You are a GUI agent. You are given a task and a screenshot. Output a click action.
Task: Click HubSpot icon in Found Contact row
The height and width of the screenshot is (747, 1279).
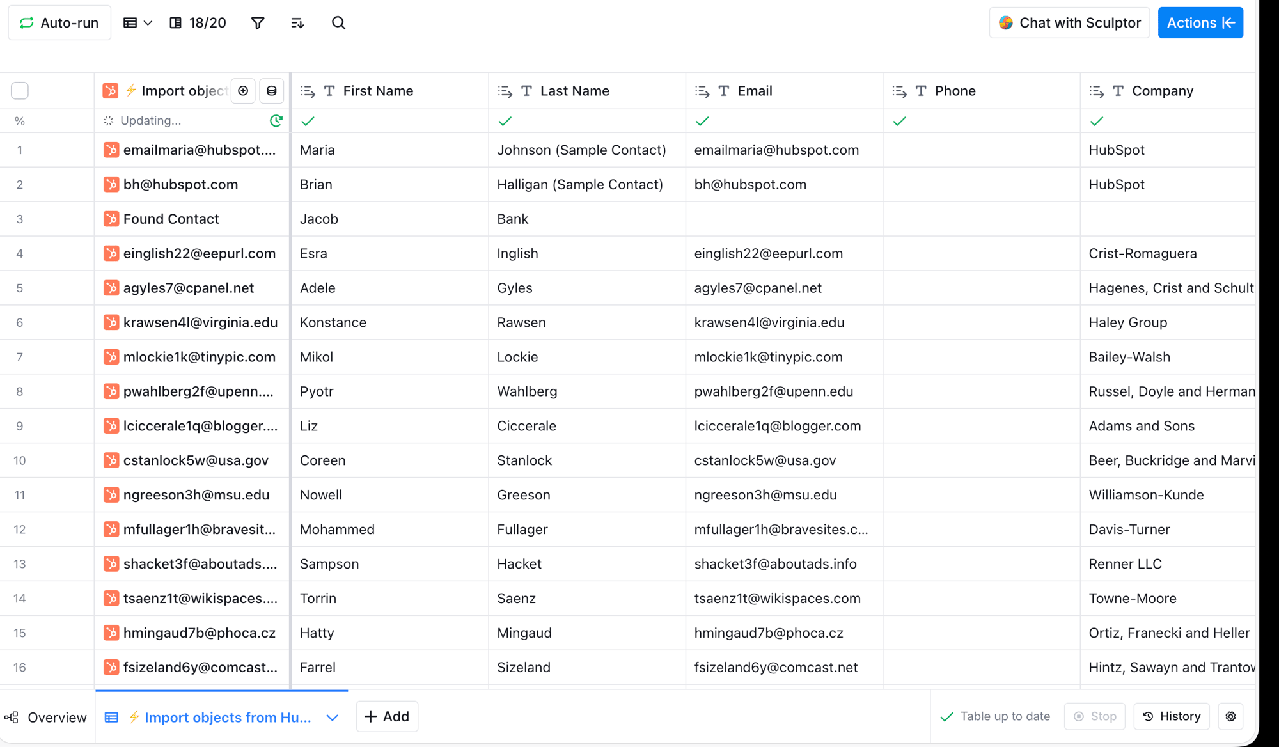pos(111,219)
